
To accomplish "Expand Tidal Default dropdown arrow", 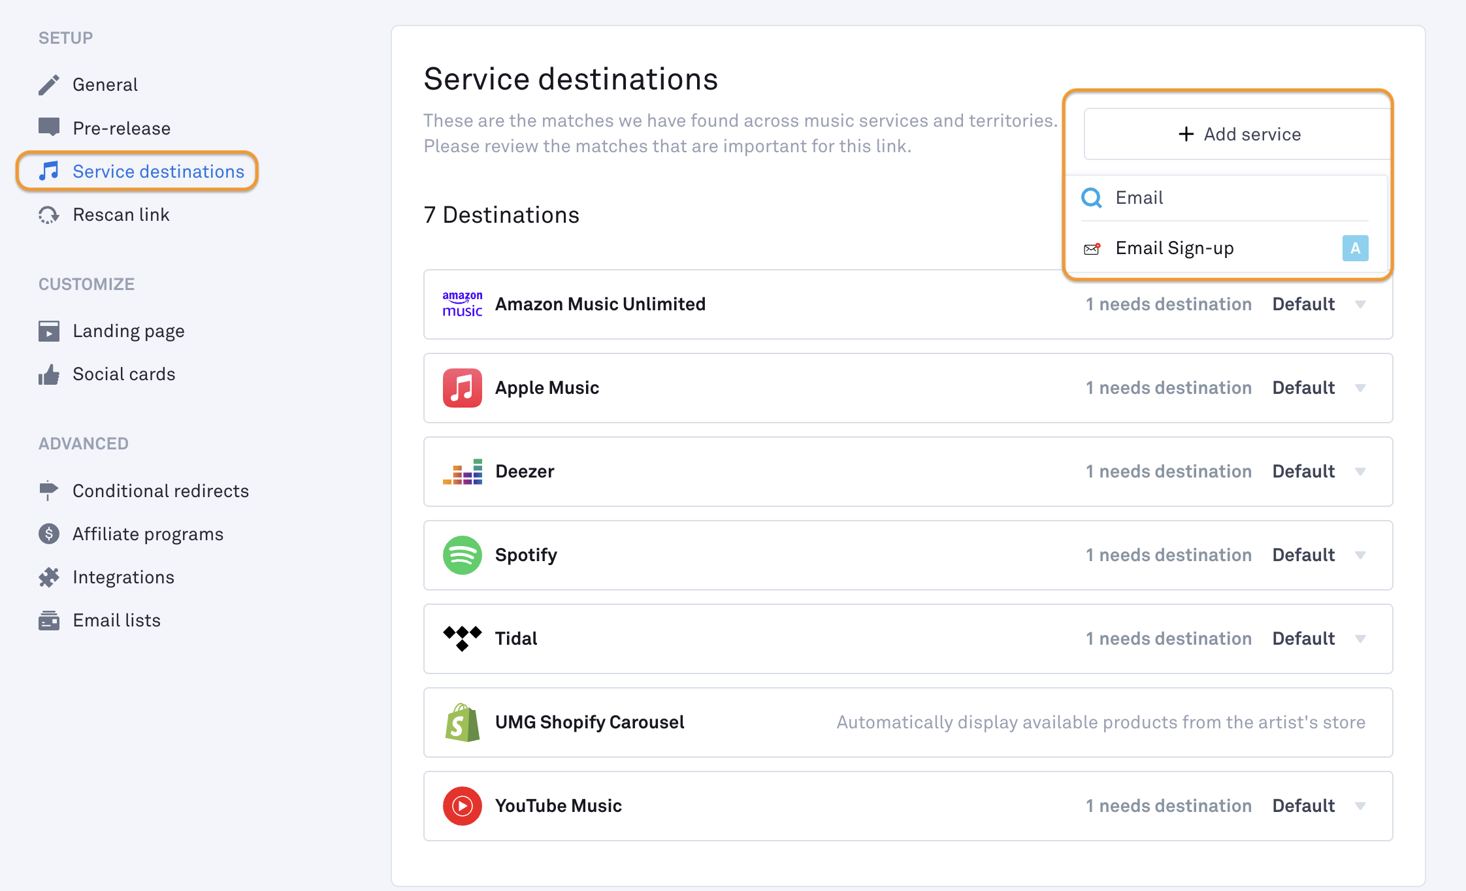I will pos(1361,639).
